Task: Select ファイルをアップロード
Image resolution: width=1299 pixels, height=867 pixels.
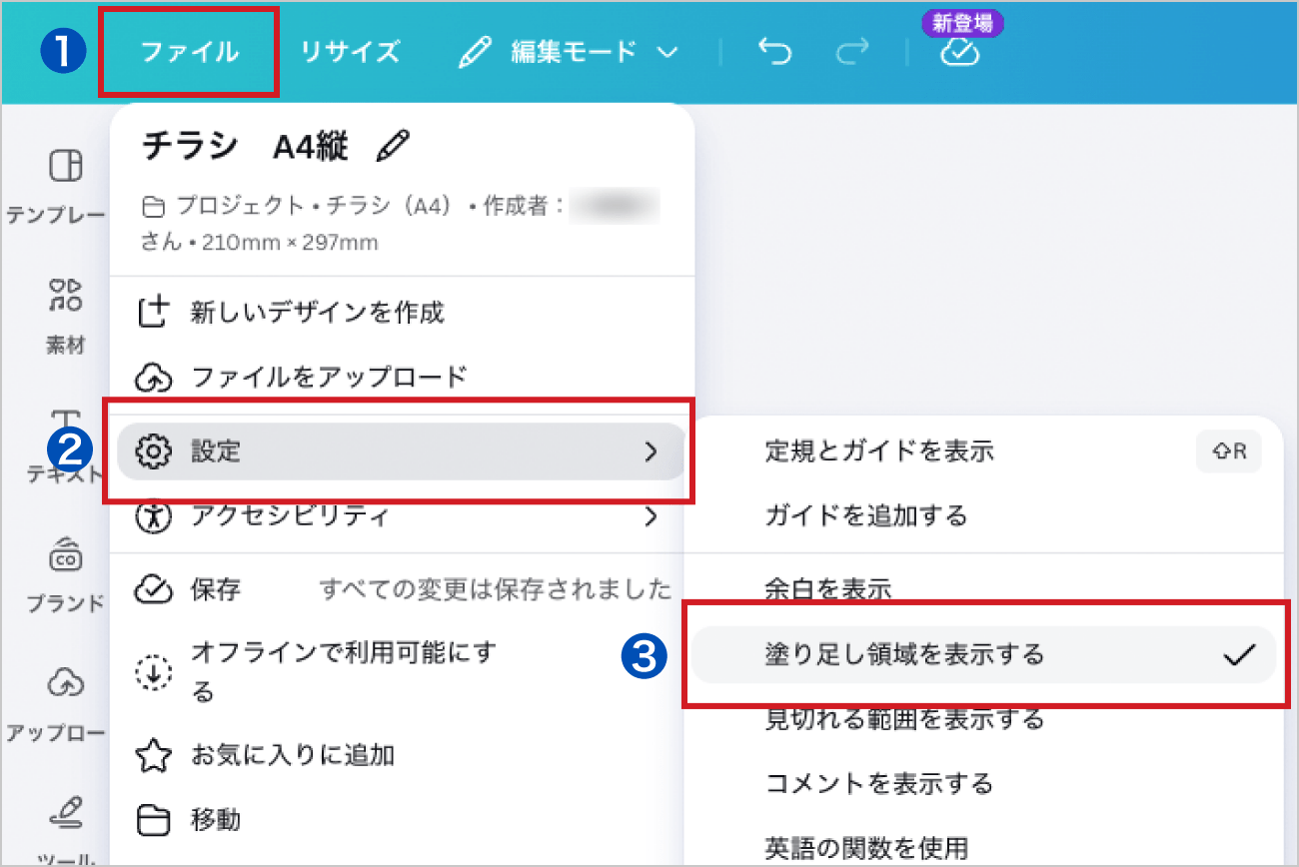Action: [400, 377]
